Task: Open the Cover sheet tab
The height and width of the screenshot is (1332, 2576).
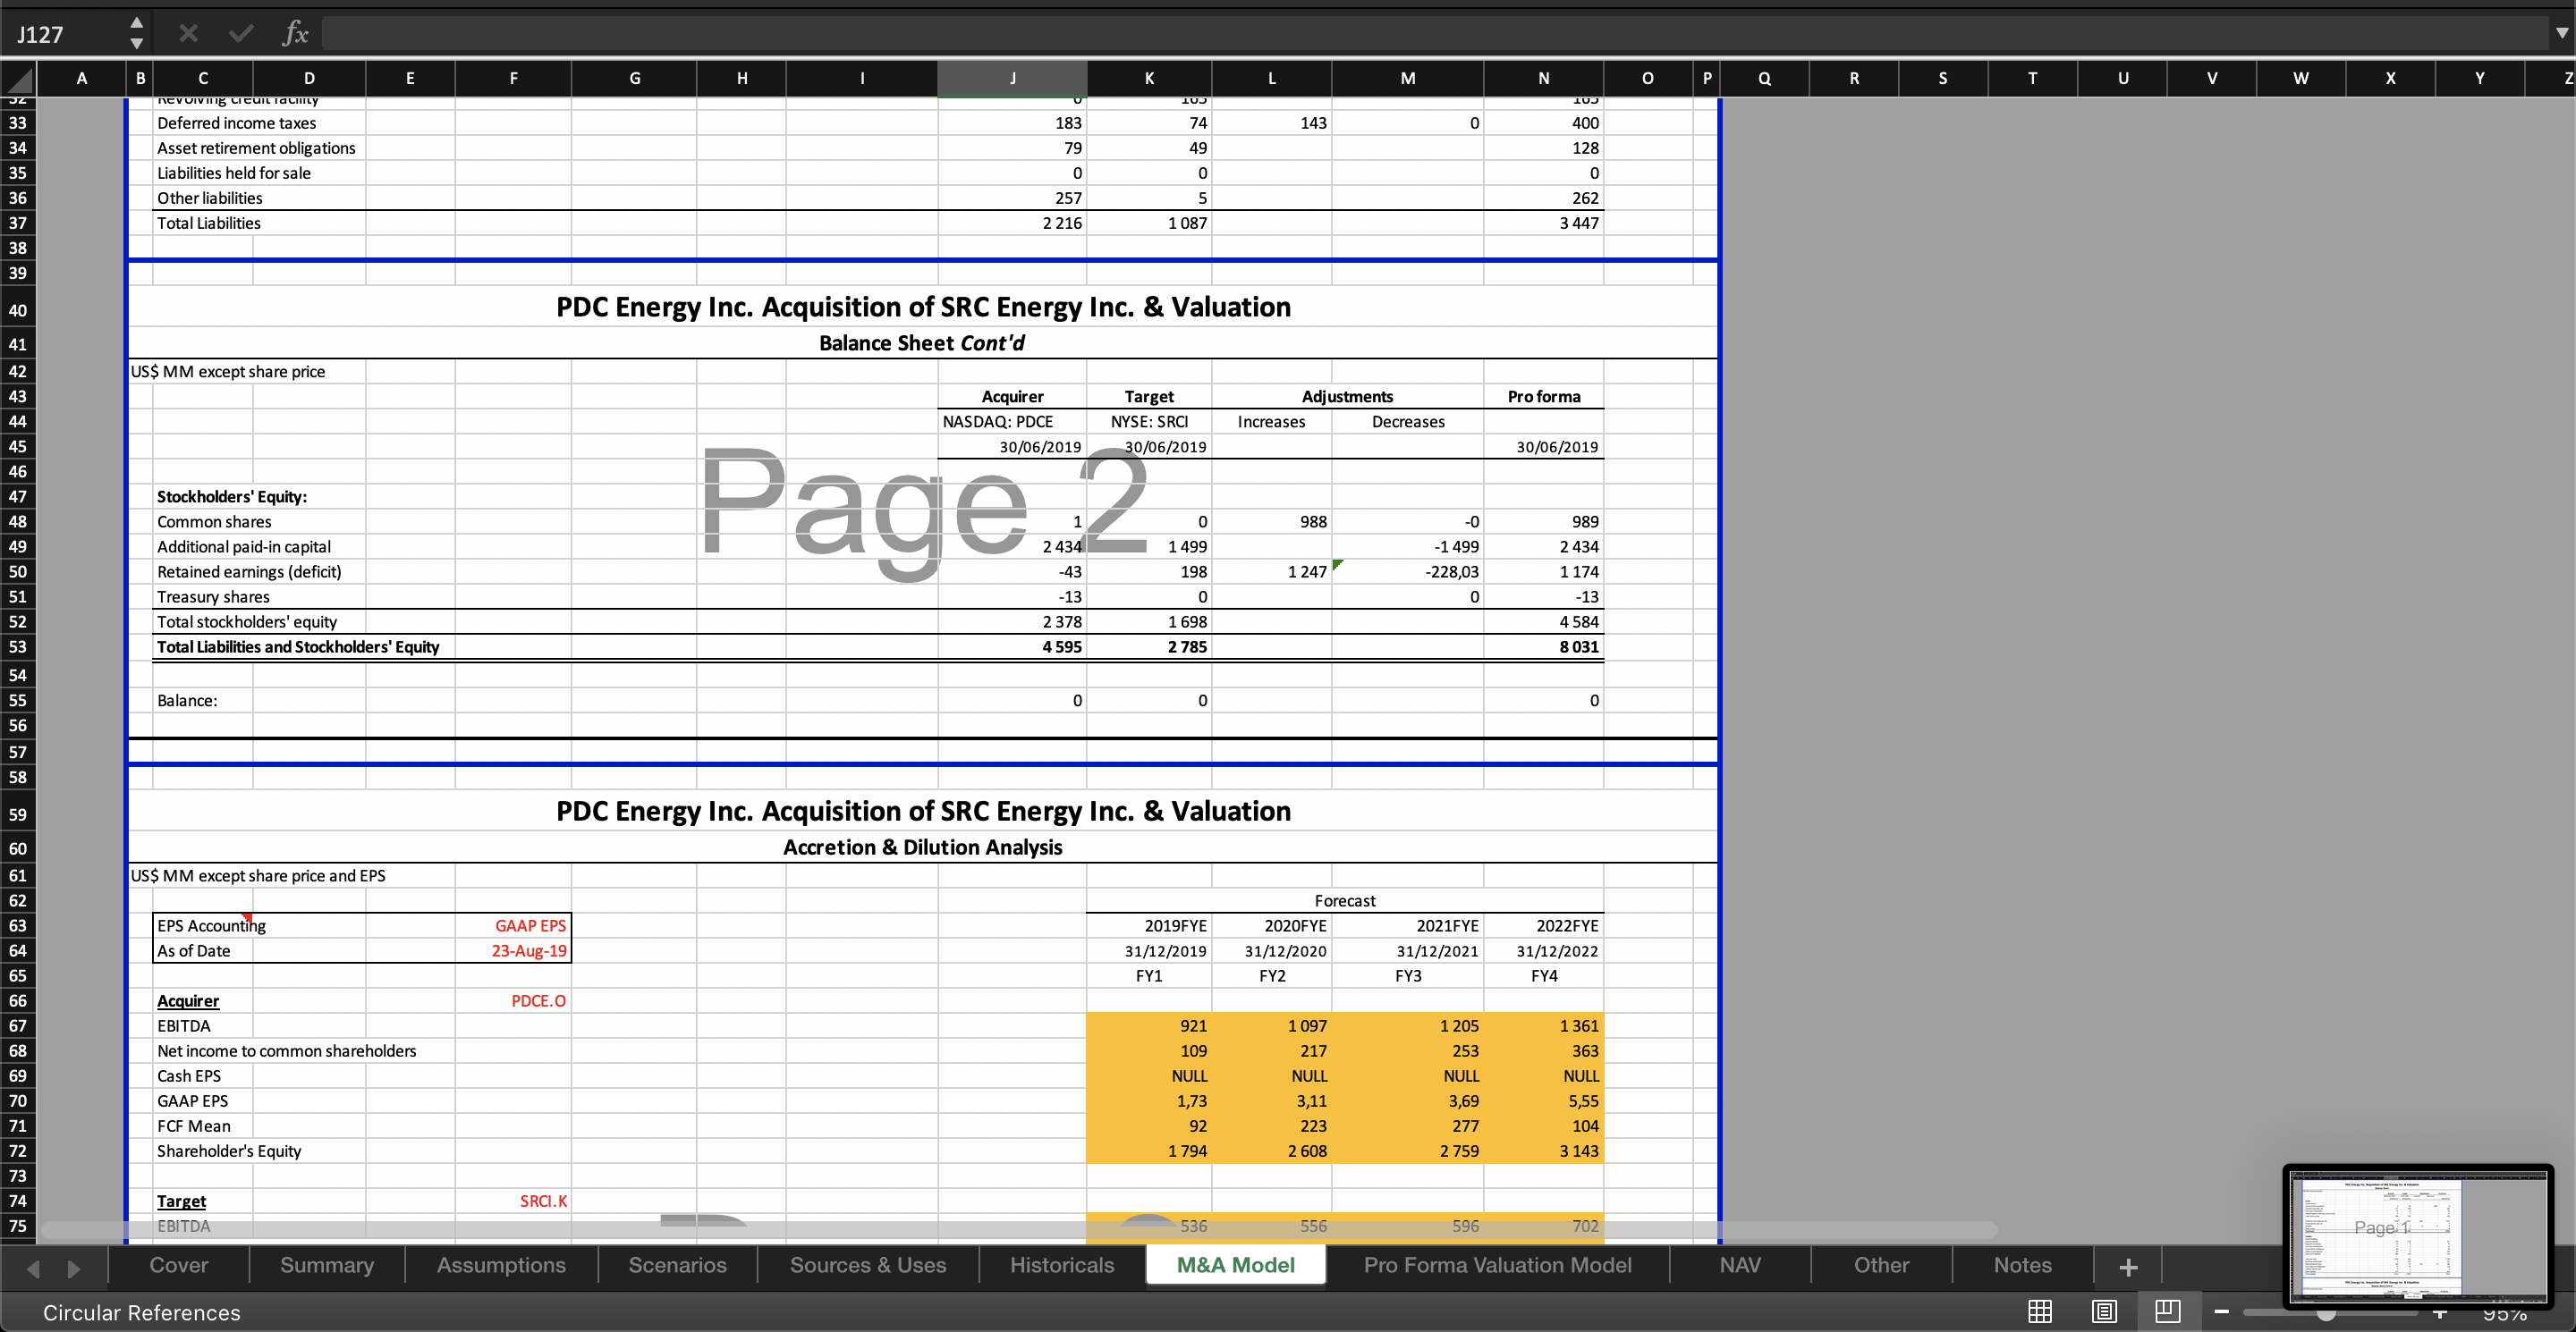Action: pyautogui.click(x=179, y=1265)
